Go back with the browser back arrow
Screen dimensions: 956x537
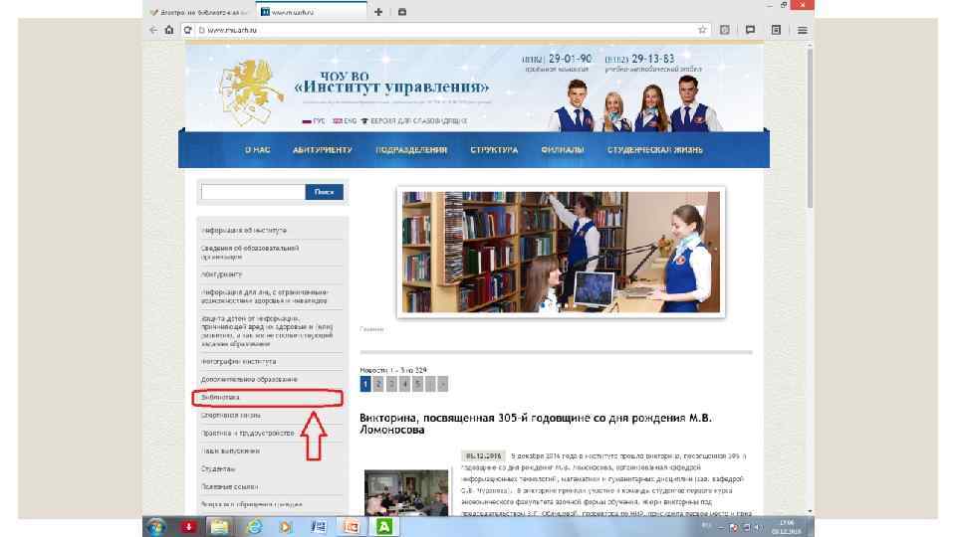153,30
